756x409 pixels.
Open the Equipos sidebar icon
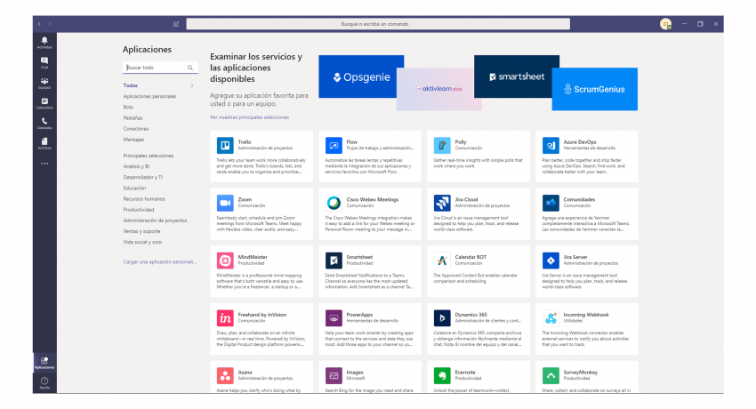(x=44, y=83)
